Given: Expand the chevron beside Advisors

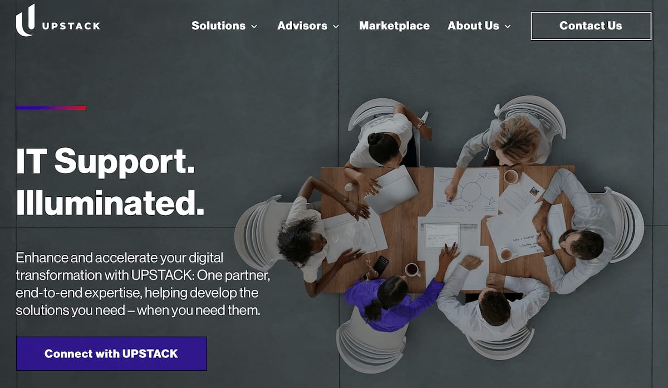Looking at the screenshot, I should click(x=336, y=26).
